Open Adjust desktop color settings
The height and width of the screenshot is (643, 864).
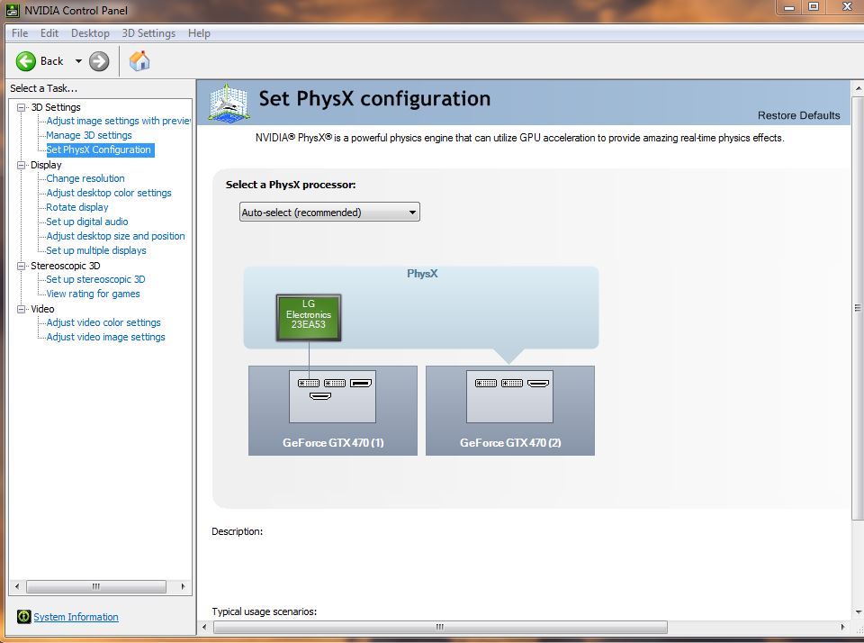pos(109,193)
